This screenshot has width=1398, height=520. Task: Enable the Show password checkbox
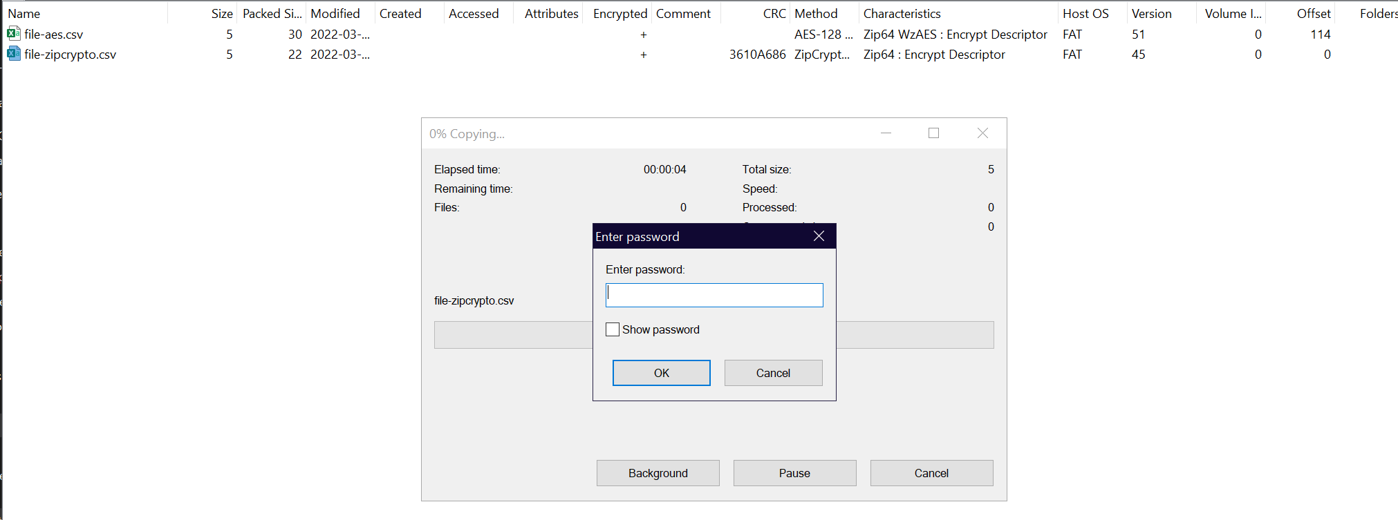pyautogui.click(x=613, y=329)
